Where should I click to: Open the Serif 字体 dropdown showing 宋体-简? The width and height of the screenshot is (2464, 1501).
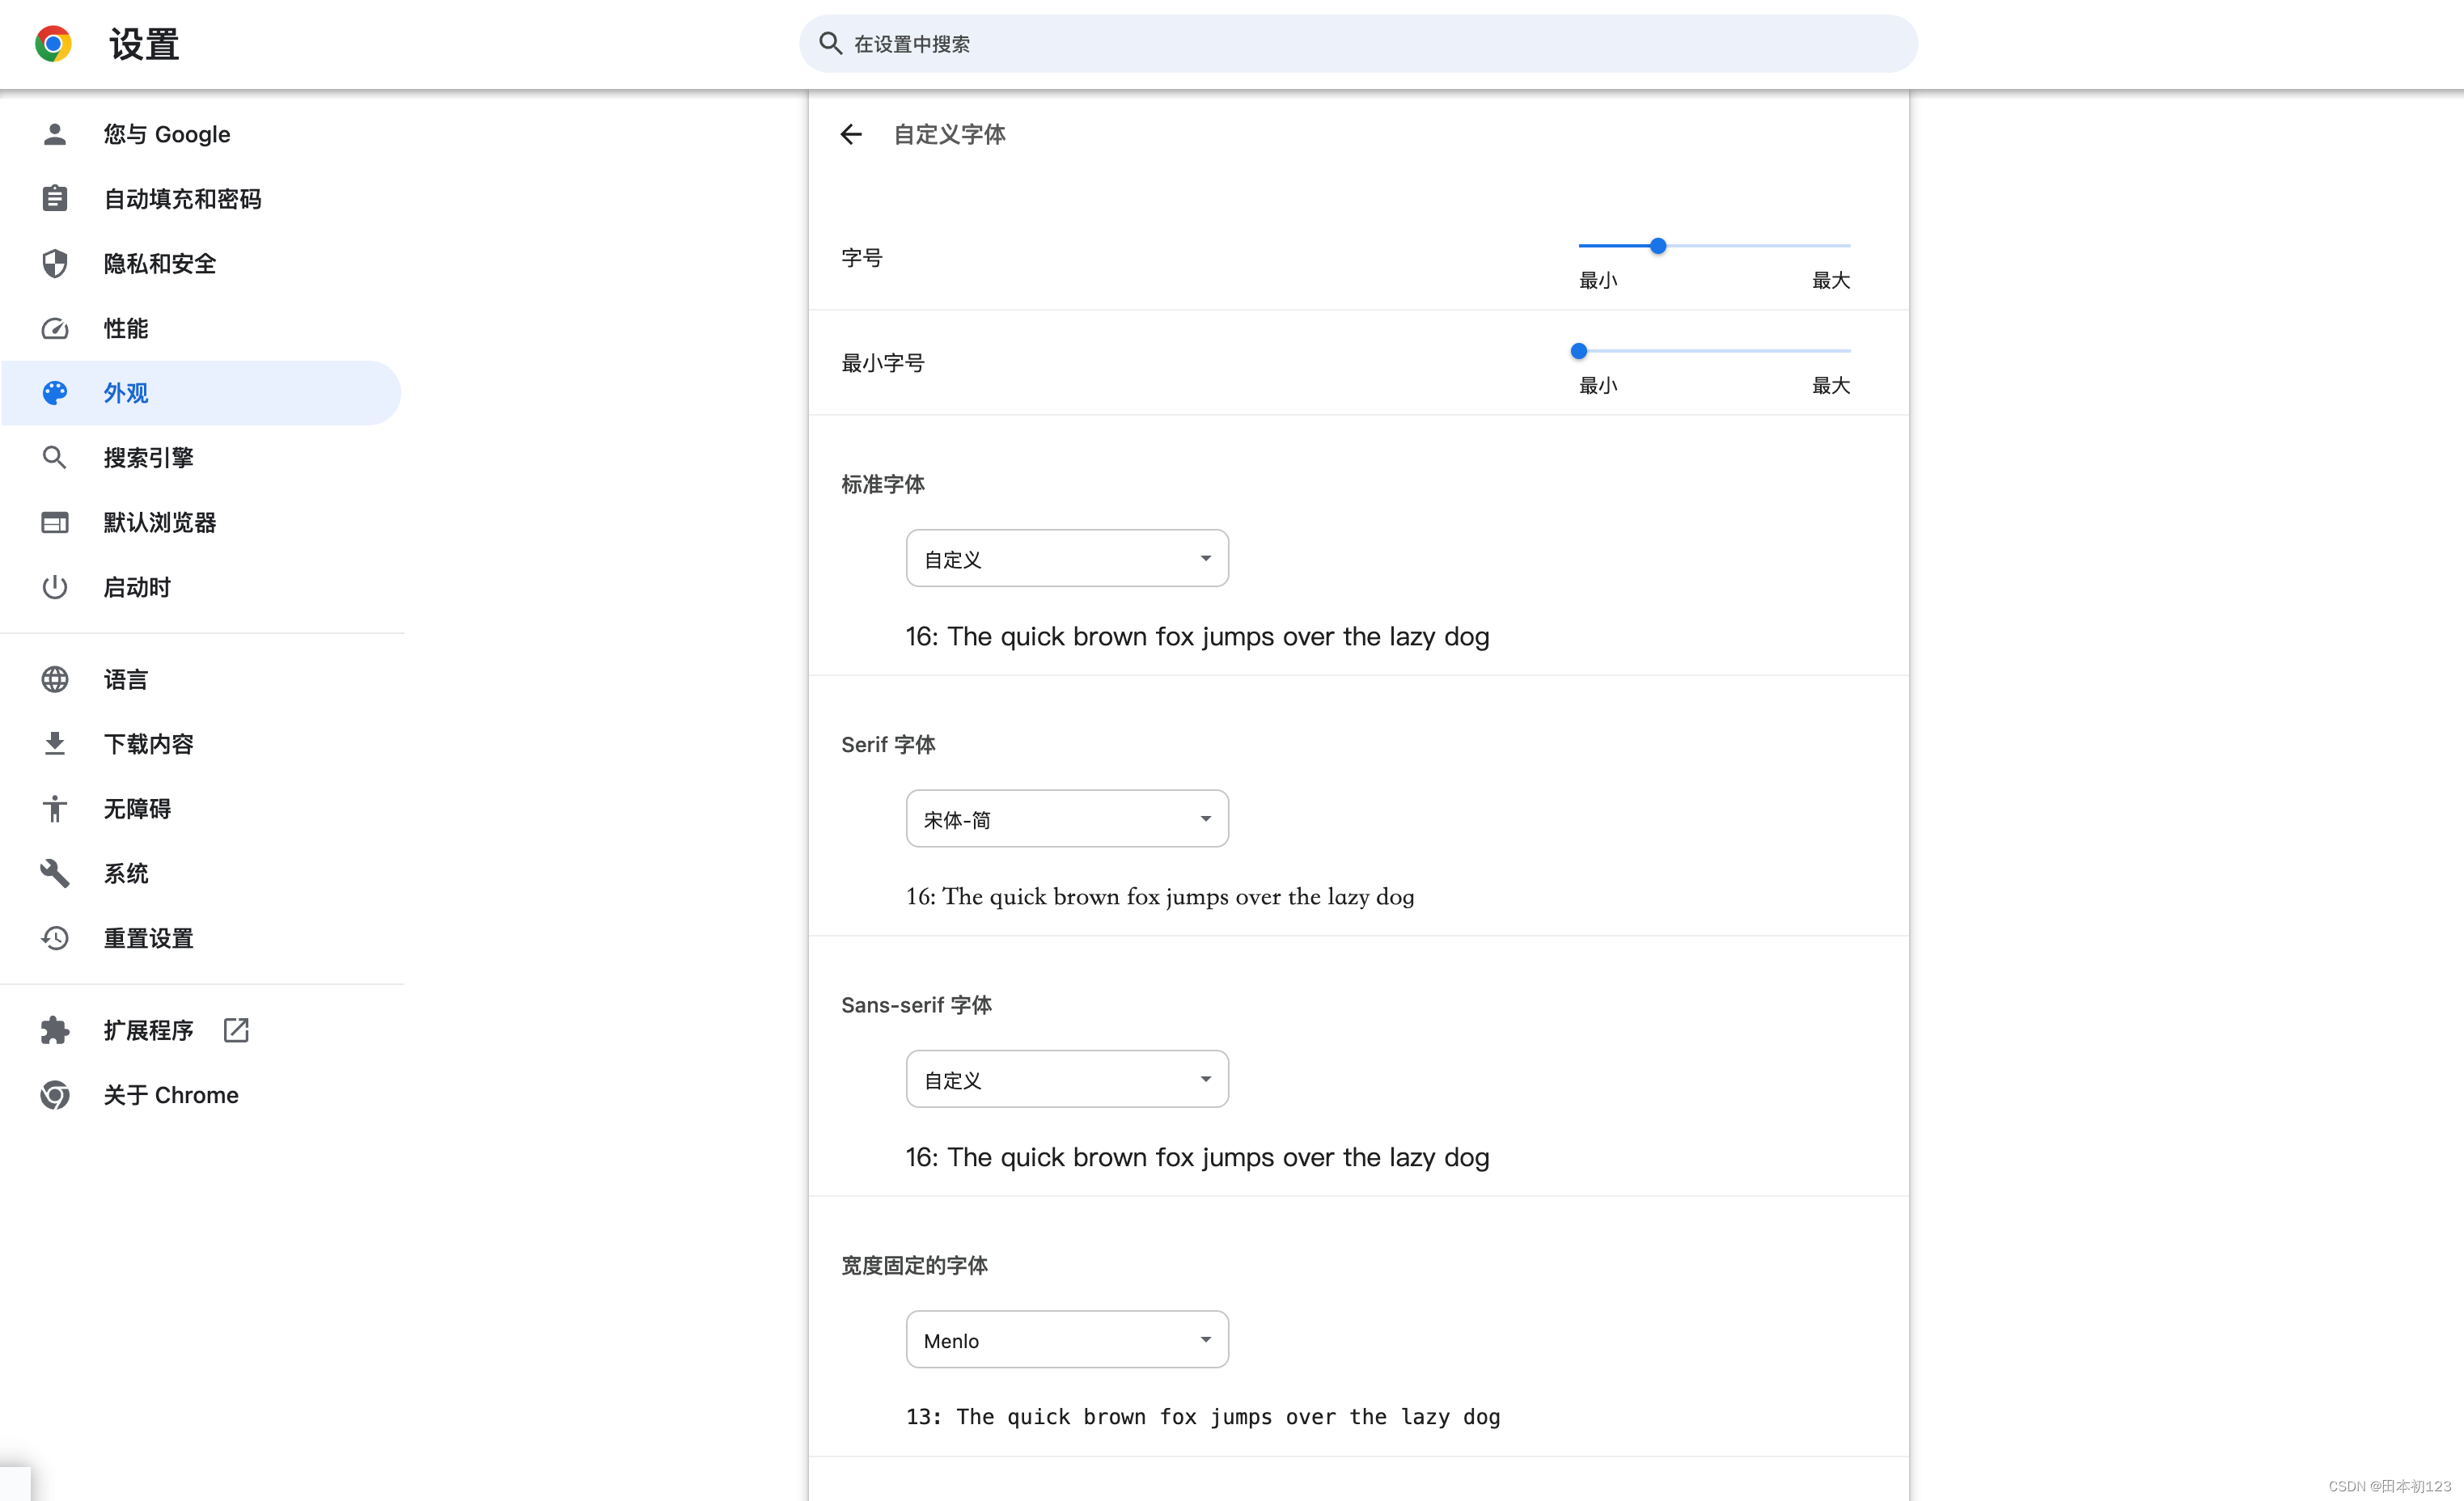pos(1067,819)
